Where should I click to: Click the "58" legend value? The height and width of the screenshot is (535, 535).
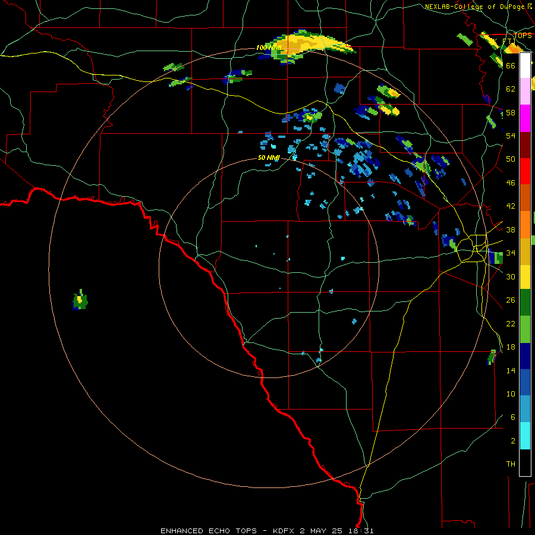pyautogui.click(x=511, y=112)
